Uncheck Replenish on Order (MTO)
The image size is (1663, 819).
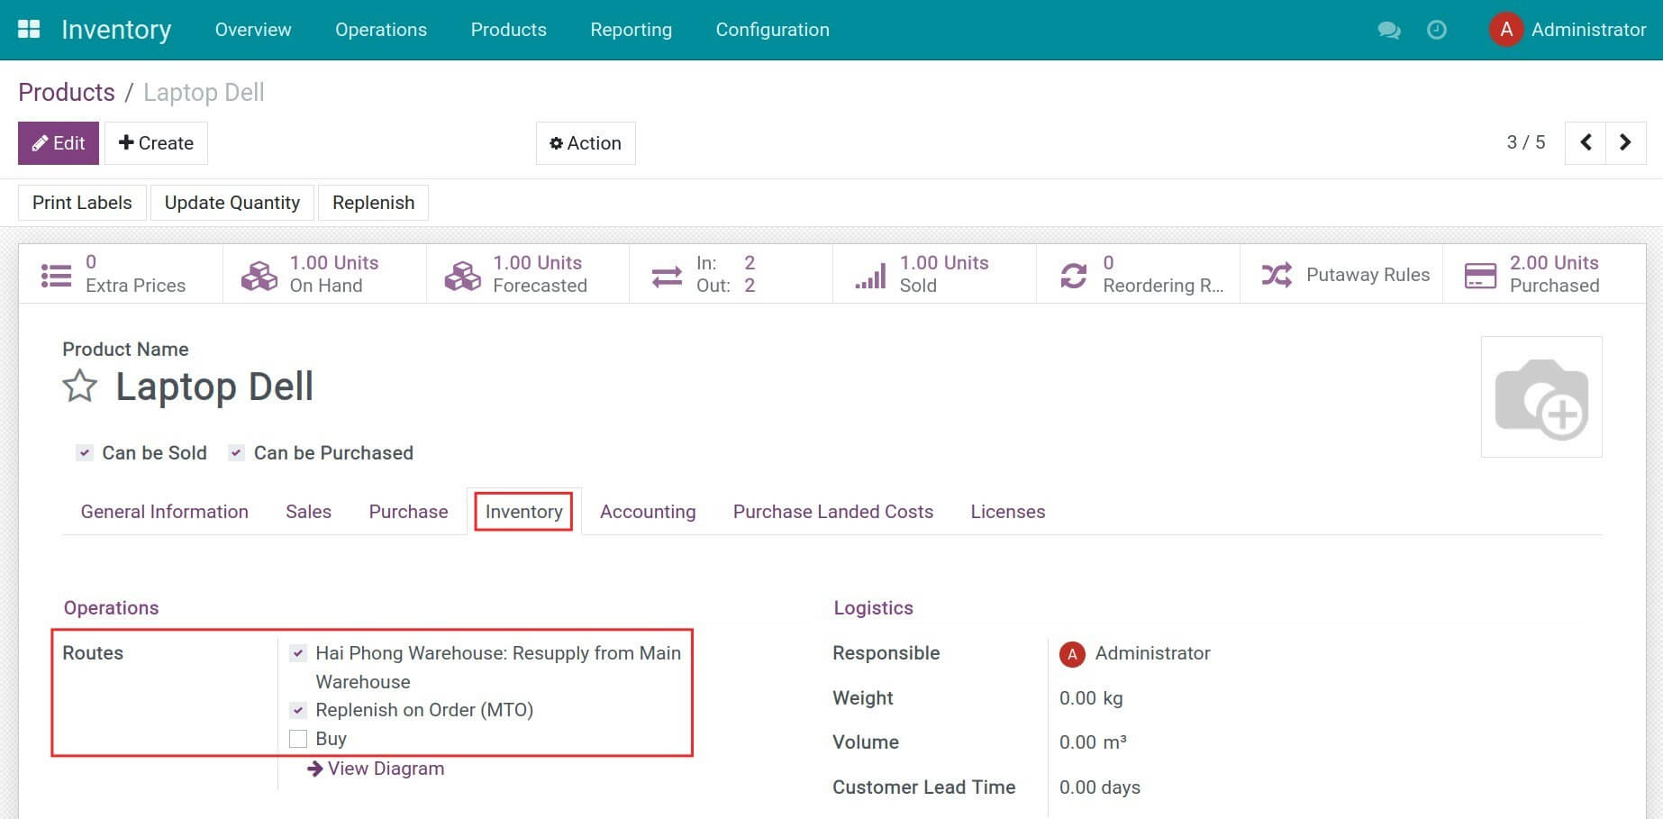297,710
